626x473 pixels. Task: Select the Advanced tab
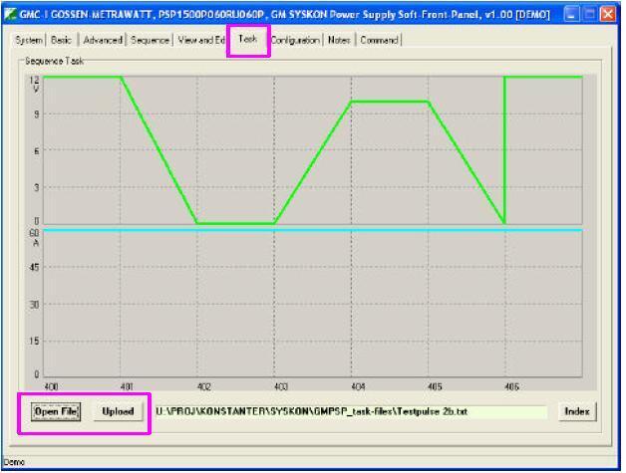(x=102, y=40)
